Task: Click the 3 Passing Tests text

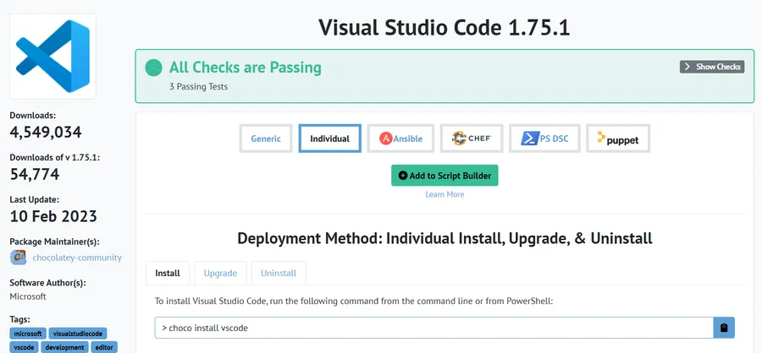Action: [198, 87]
